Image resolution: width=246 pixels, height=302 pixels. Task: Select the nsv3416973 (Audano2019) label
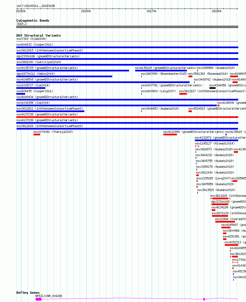(214, 149)
